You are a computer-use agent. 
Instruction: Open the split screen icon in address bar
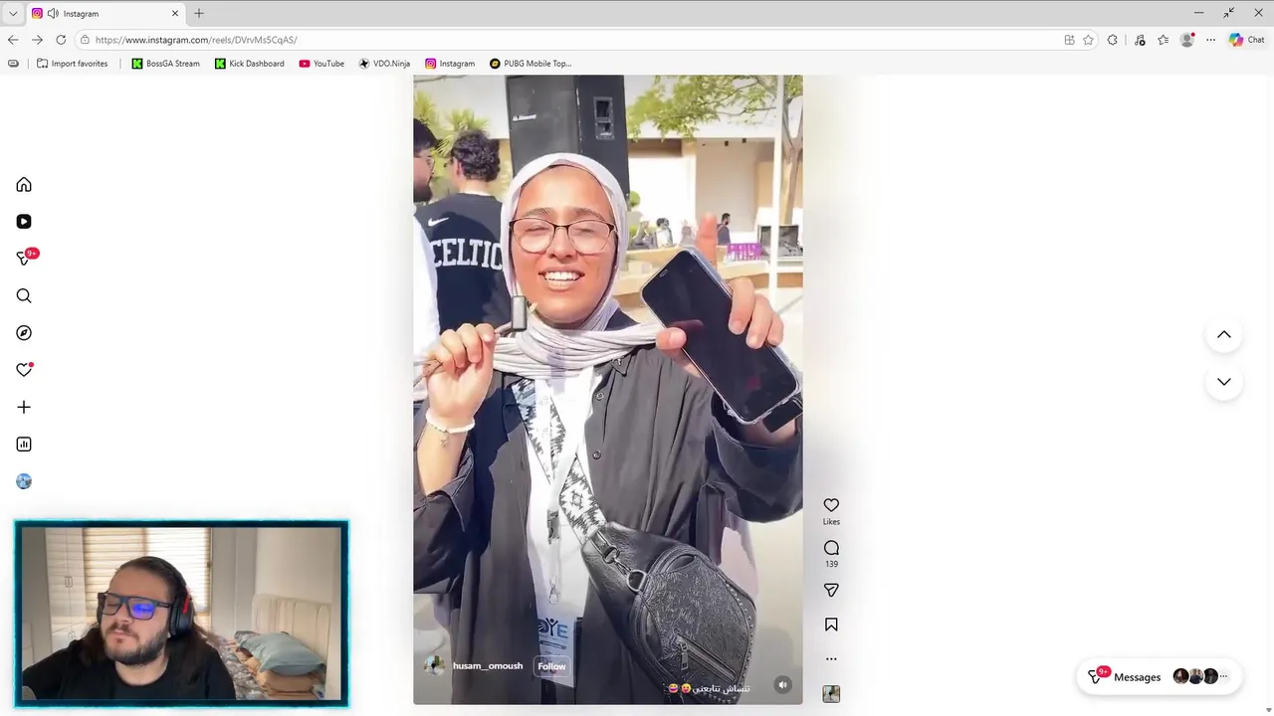click(x=1069, y=40)
